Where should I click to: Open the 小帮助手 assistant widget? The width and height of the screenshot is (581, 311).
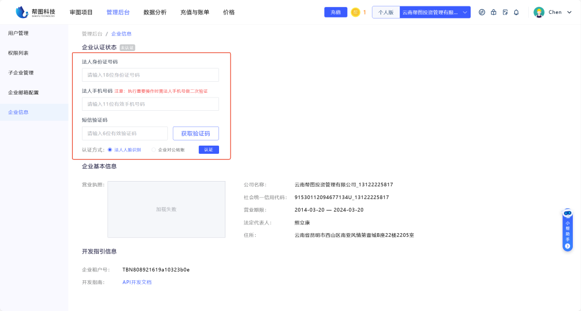(x=568, y=230)
